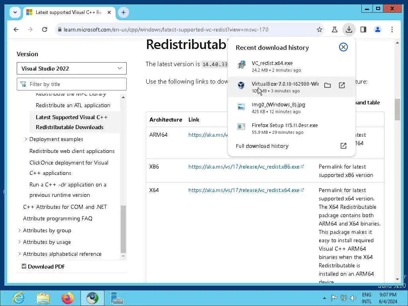Click the forward navigation arrow
408x306 pixels.
click(x=30, y=29)
